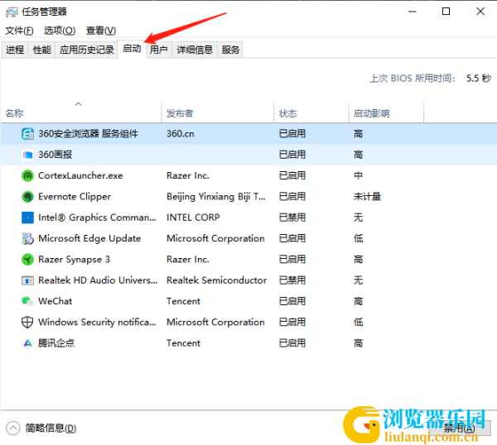Viewport: 497px width, 445px height.
Task: Click the Intel Graphics Command icon
Action: pyautogui.click(x=27, y=218)
